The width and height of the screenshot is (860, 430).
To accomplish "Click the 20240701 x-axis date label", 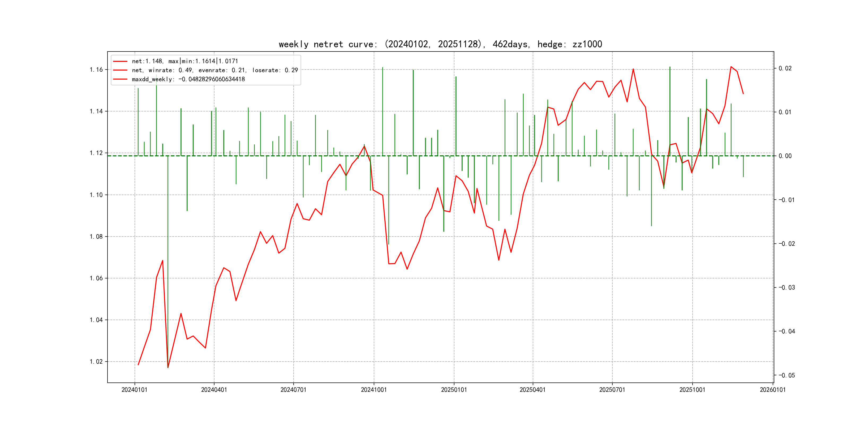I will [294, 390].
